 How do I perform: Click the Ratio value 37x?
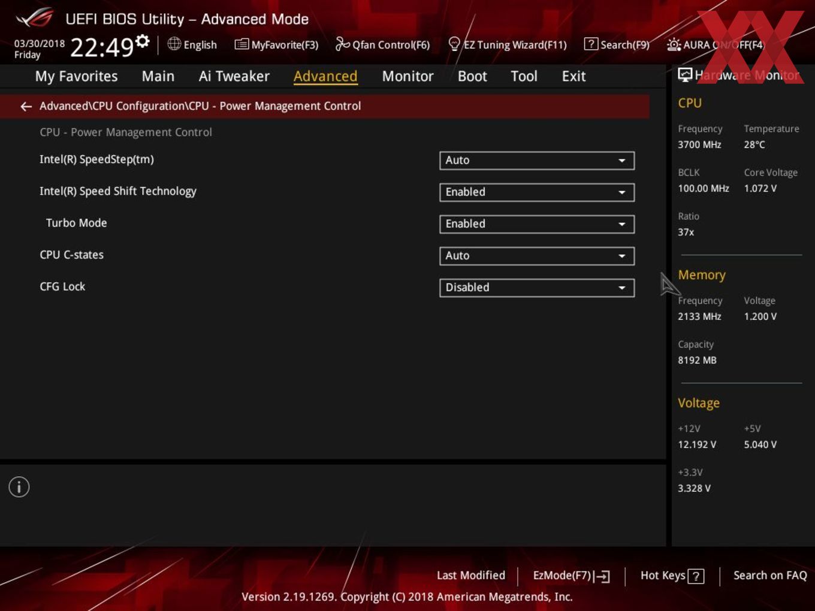(x=686, y=232)
